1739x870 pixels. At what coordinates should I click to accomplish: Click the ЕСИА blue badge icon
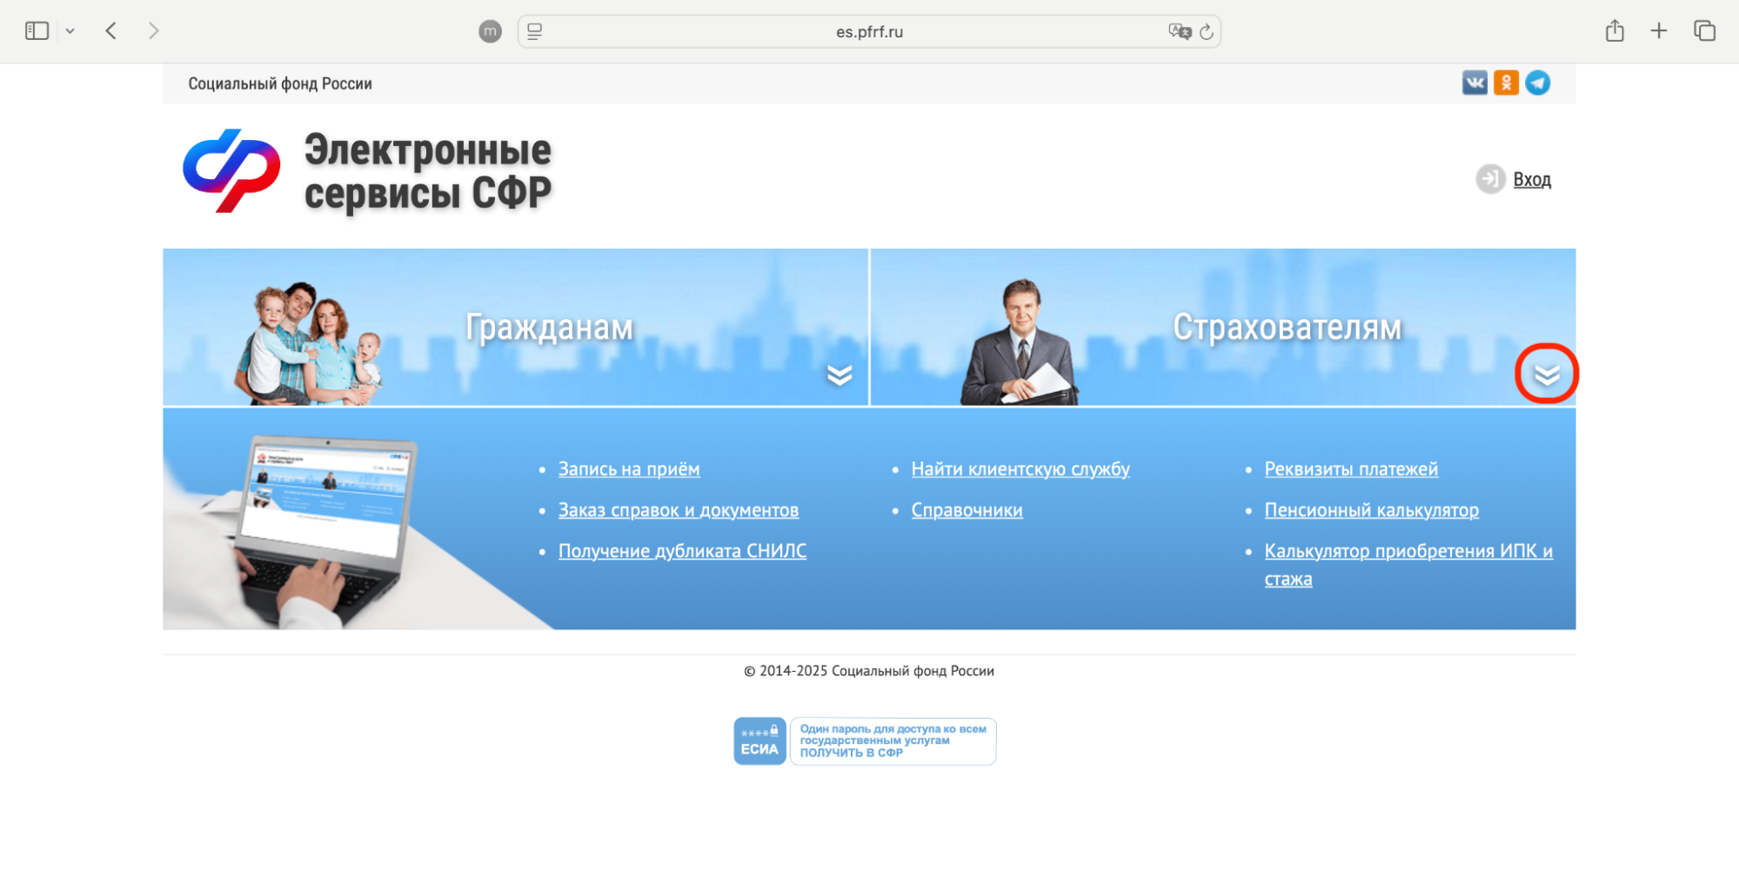pos(759,741)
